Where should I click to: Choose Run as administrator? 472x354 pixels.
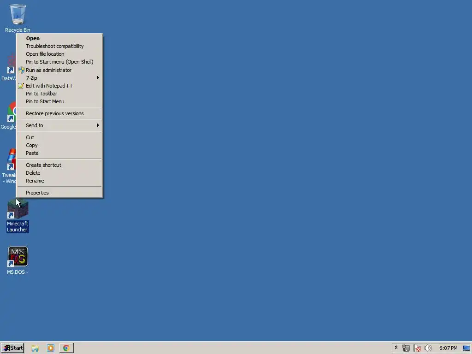[x=59, y=70]
